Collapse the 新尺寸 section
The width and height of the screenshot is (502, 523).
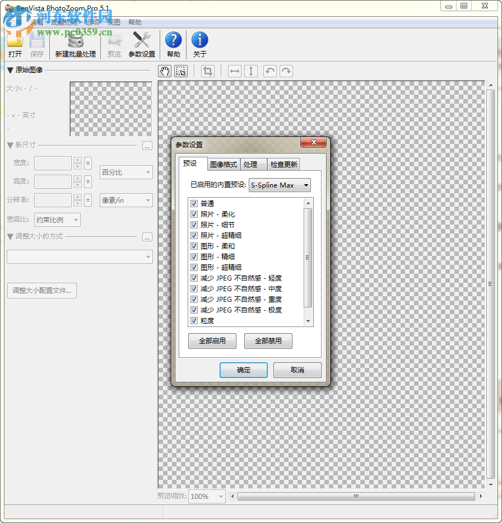tap(10, 144)
